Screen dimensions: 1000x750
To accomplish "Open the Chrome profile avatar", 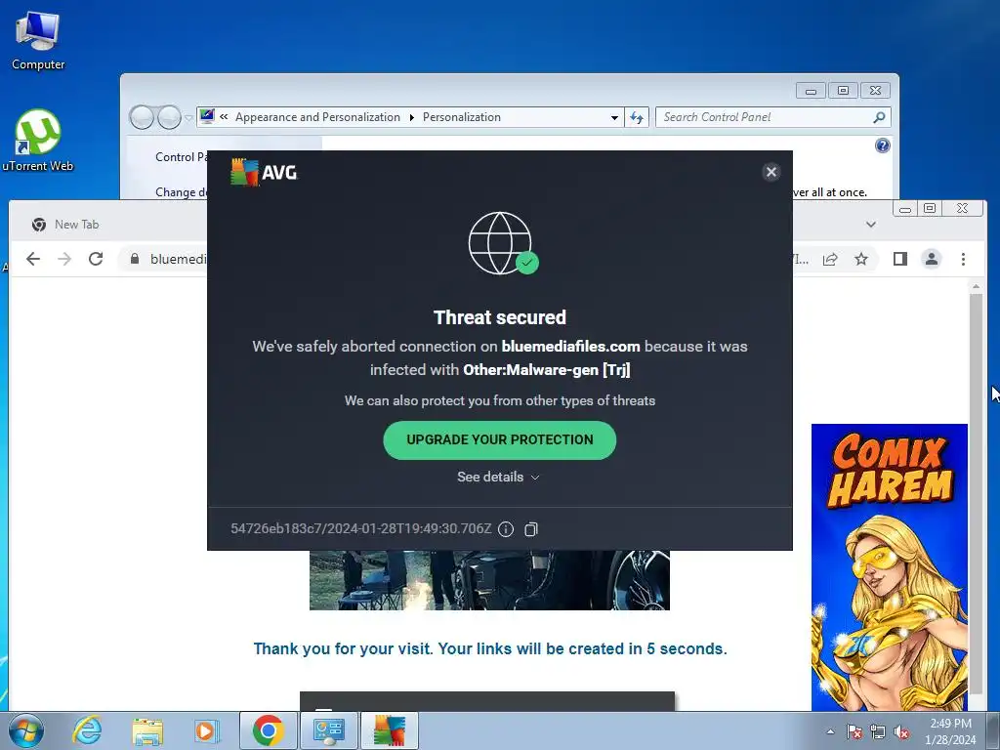I will (932, 259).
